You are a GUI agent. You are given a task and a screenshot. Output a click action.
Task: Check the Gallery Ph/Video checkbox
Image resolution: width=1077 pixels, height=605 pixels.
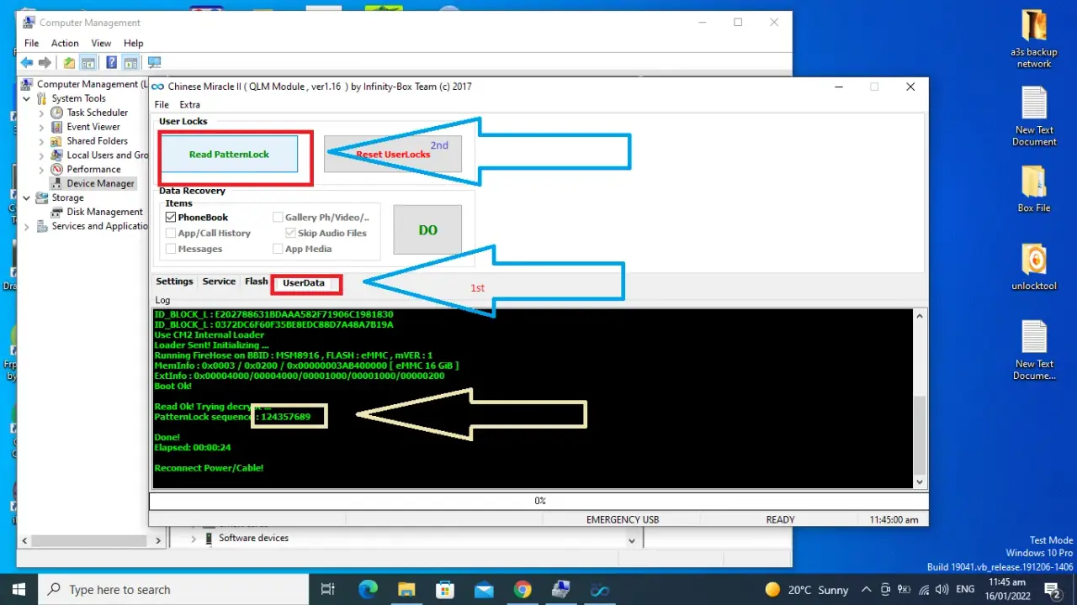[278, 217]
